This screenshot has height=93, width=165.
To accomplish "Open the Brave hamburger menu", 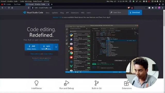I will coord(163,8).
